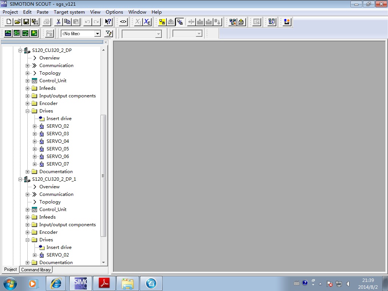The image size is (388, 291).
Task: Select Topology under S120_CU320_2_DP_1
Action: [x=50, y=202]
